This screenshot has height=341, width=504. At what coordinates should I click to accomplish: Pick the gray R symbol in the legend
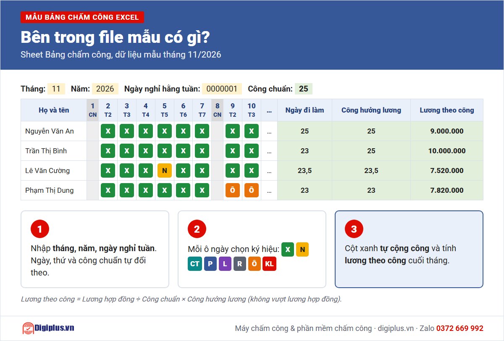(240, 264)
